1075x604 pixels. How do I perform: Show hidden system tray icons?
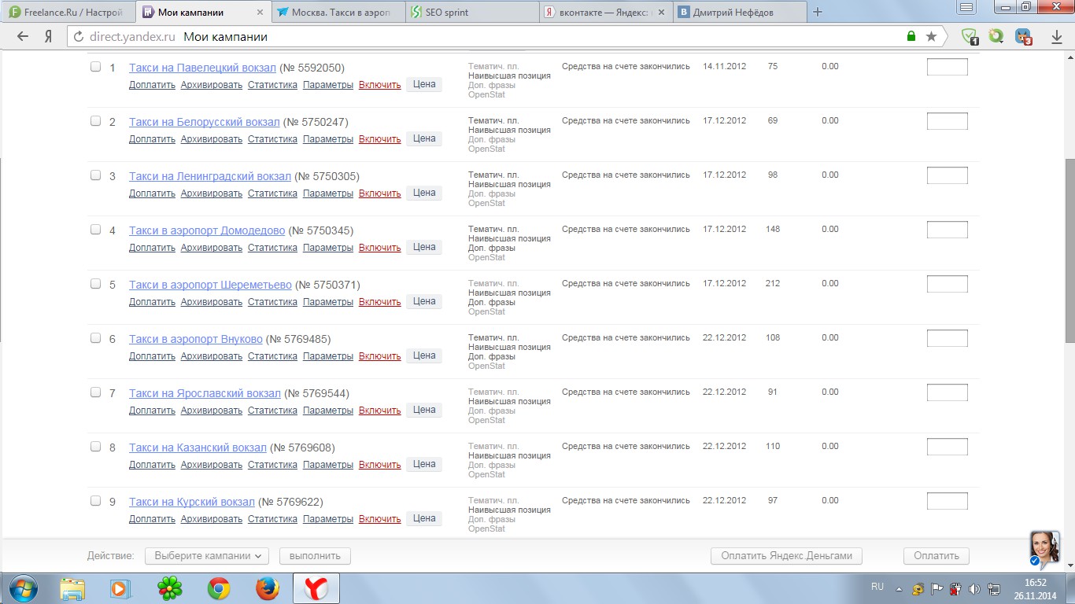click(899, 589)
